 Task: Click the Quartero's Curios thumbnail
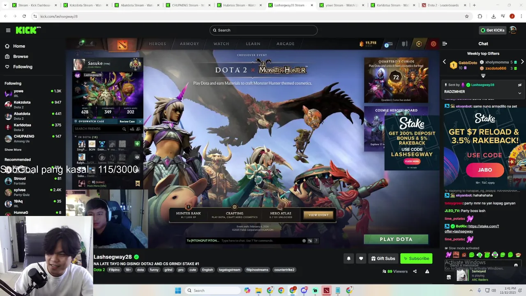coord(396,80)
